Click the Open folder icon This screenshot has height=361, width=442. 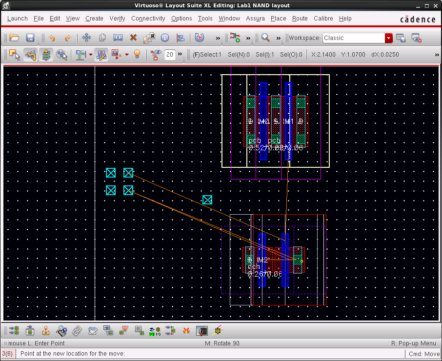[14, 38]
